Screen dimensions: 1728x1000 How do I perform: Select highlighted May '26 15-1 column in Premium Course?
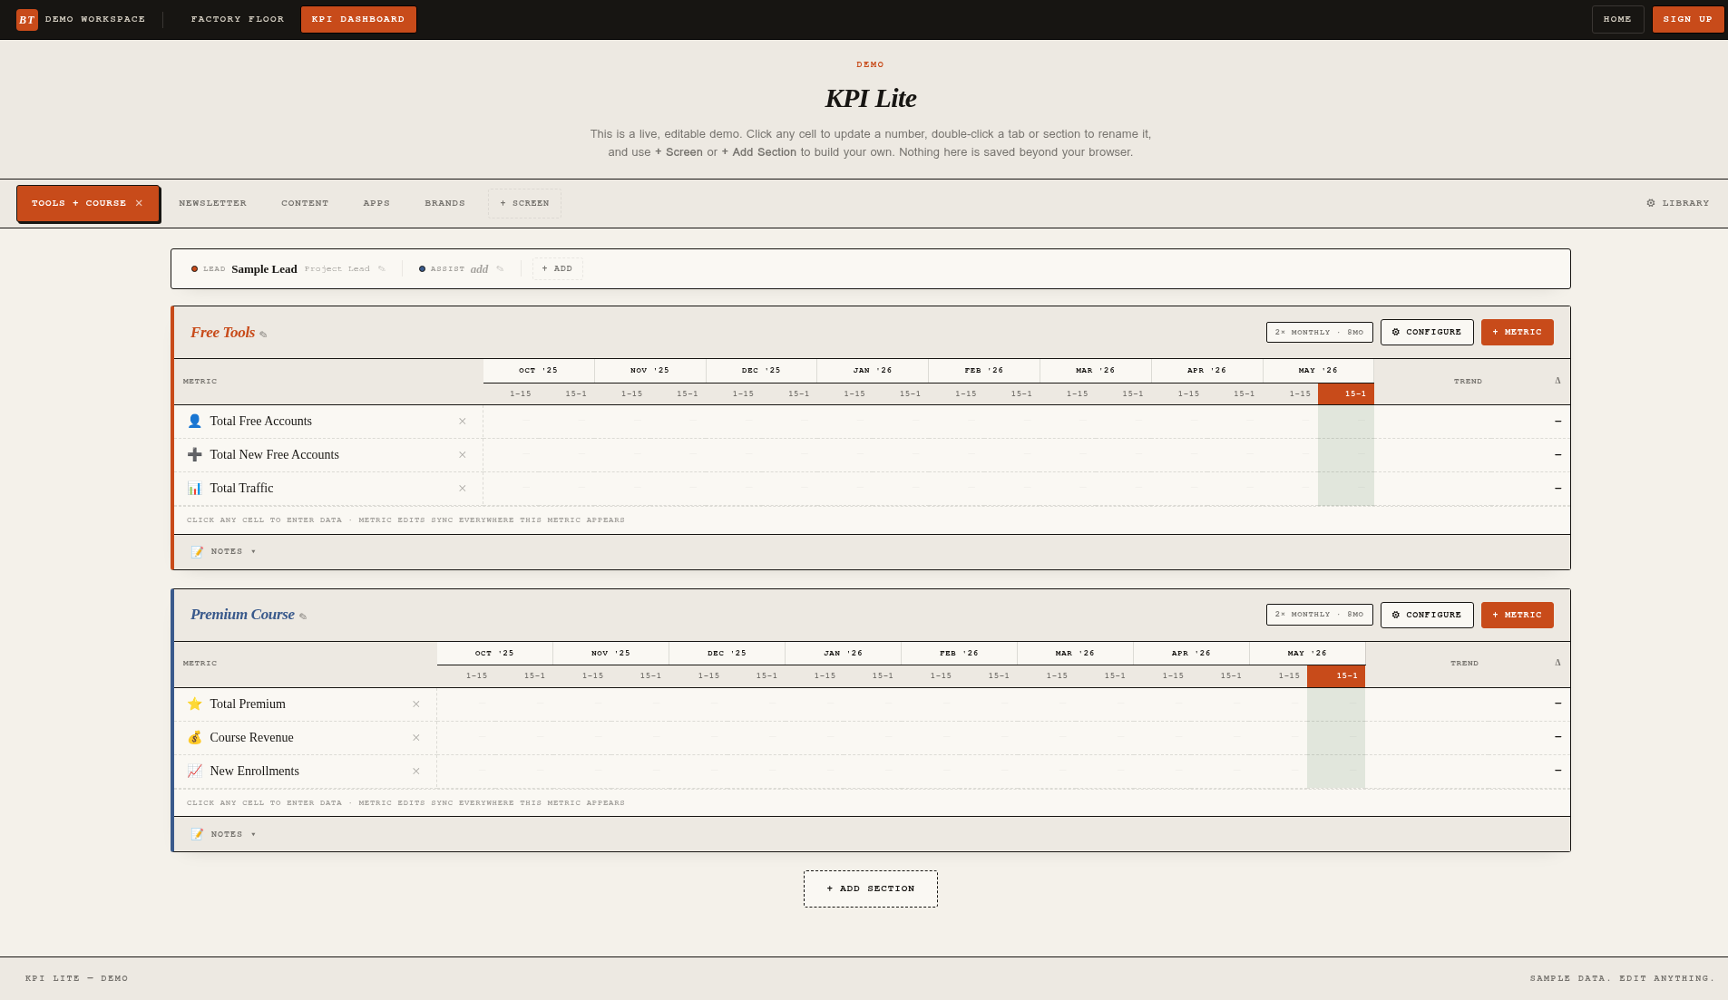(1336, 675)
